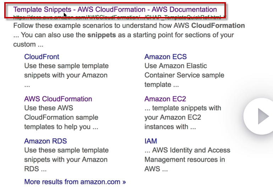Click the Identity and Access Management description
The width and height of the screenshot is (273, 194).
(x=187, y=155)
